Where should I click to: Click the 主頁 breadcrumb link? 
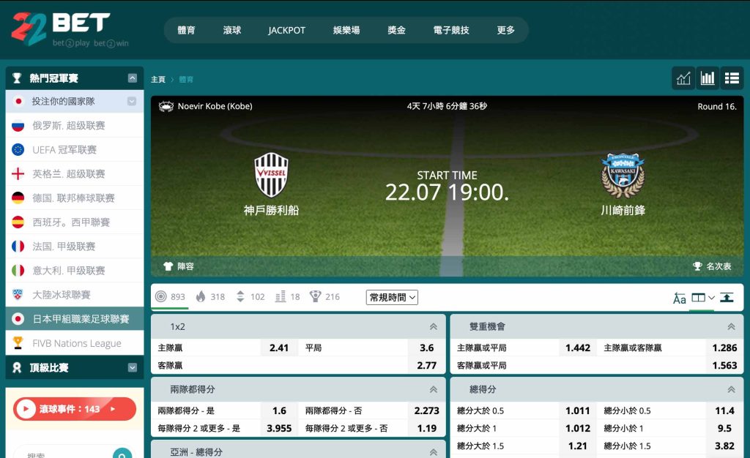tap(158, 79)
